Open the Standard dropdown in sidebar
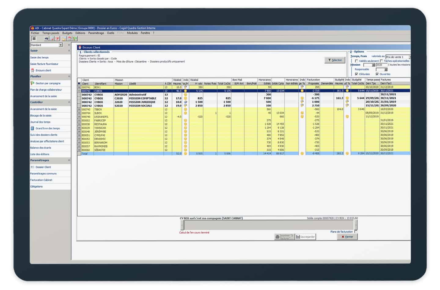440x290 pixels. tap(61, 45)
